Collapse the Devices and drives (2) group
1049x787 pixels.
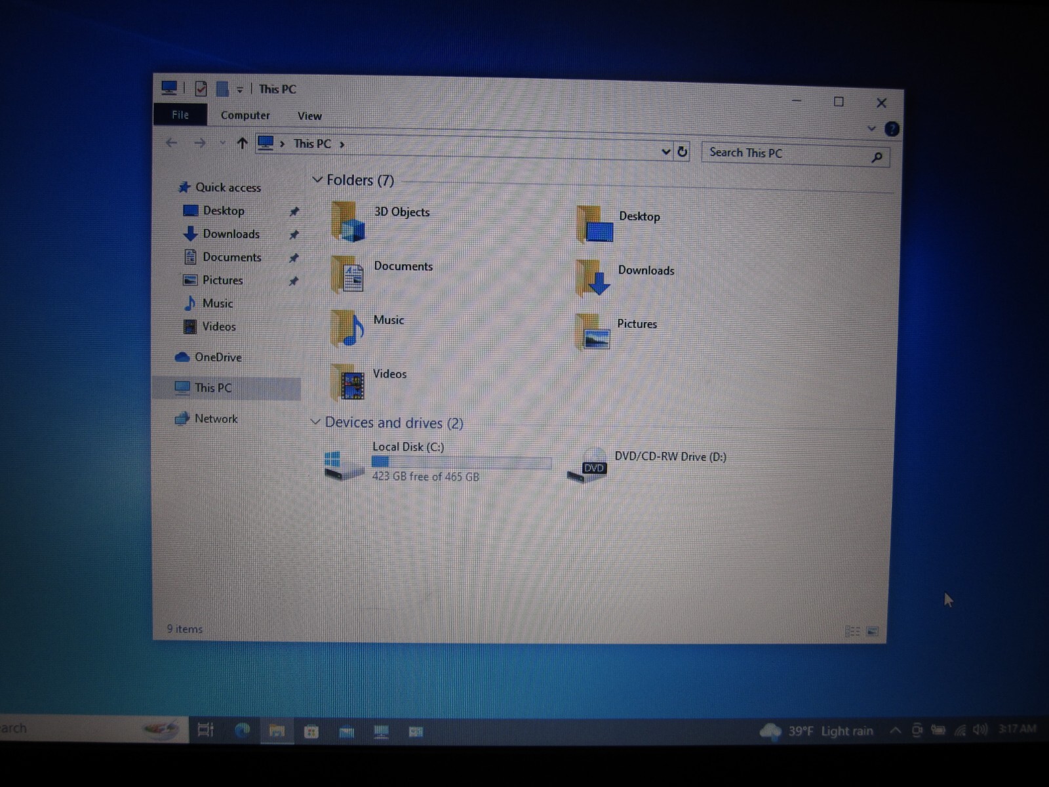[315, 422]
